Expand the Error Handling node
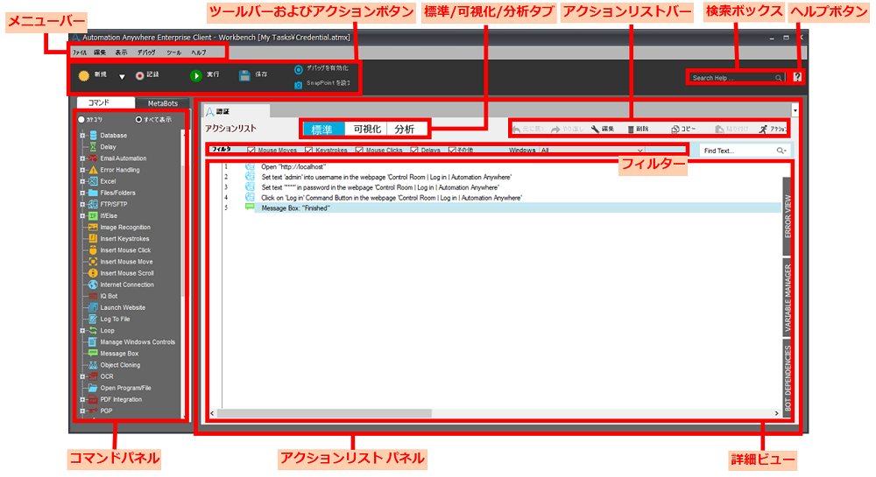 (82, 170)
